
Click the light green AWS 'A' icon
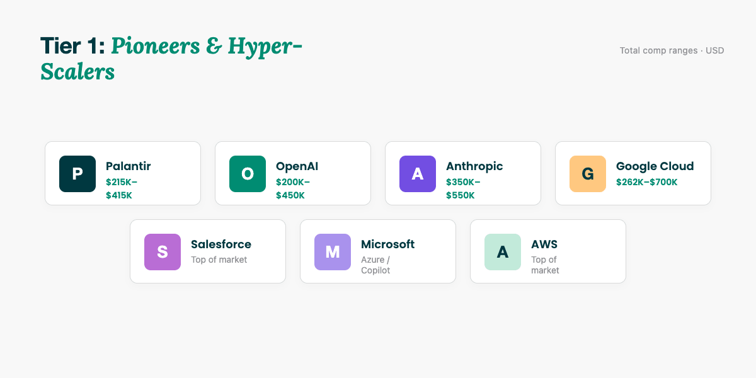503,252
